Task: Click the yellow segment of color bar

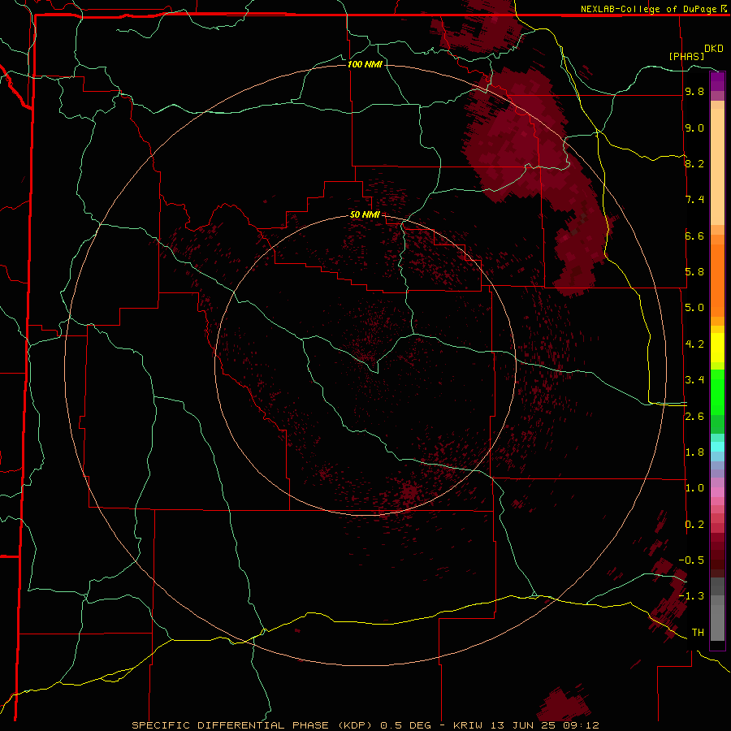Action: (717, 348)
